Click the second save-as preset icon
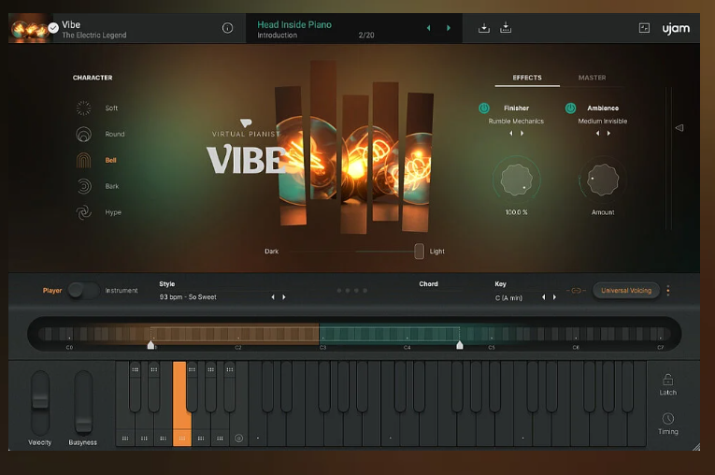Screen dimensions: 715x475 coord(506,28)
